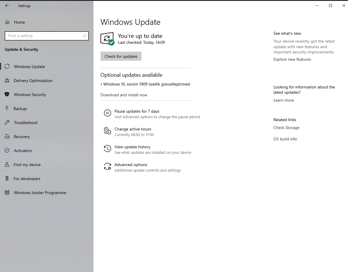This screenshot has width=348, height=272.
Task: Open Change active hours
Action: (133, 129)
